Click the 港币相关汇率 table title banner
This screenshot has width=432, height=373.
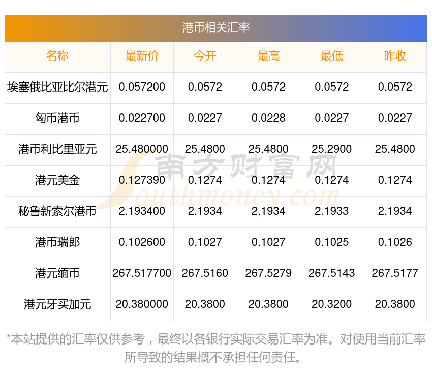215,28
